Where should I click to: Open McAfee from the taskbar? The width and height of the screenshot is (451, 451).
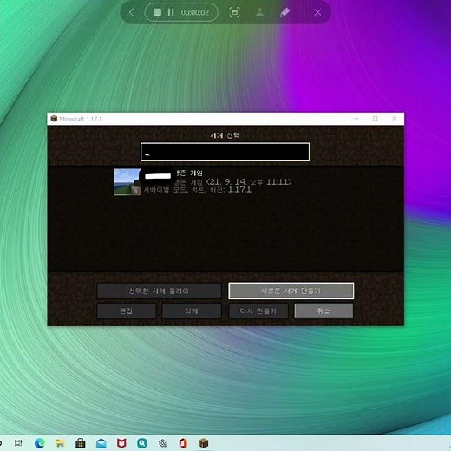click(x=121, y=443)
